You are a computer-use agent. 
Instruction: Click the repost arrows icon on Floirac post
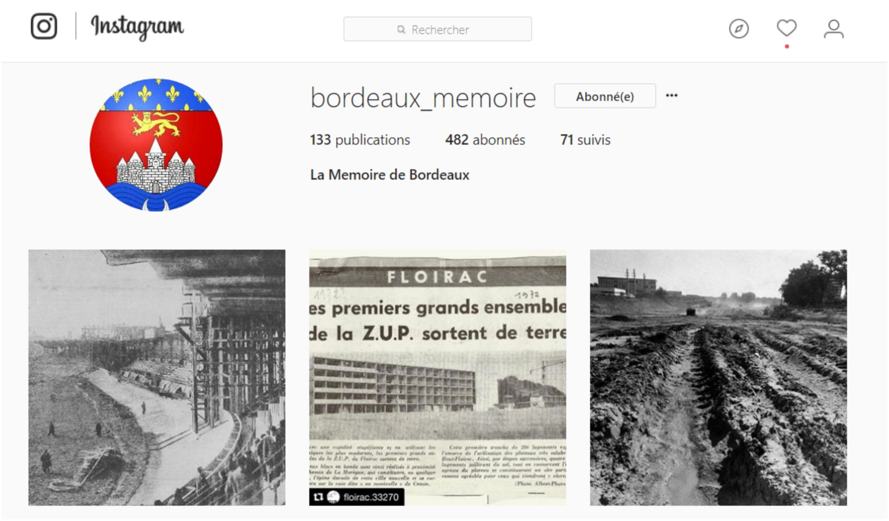point(318,497)
